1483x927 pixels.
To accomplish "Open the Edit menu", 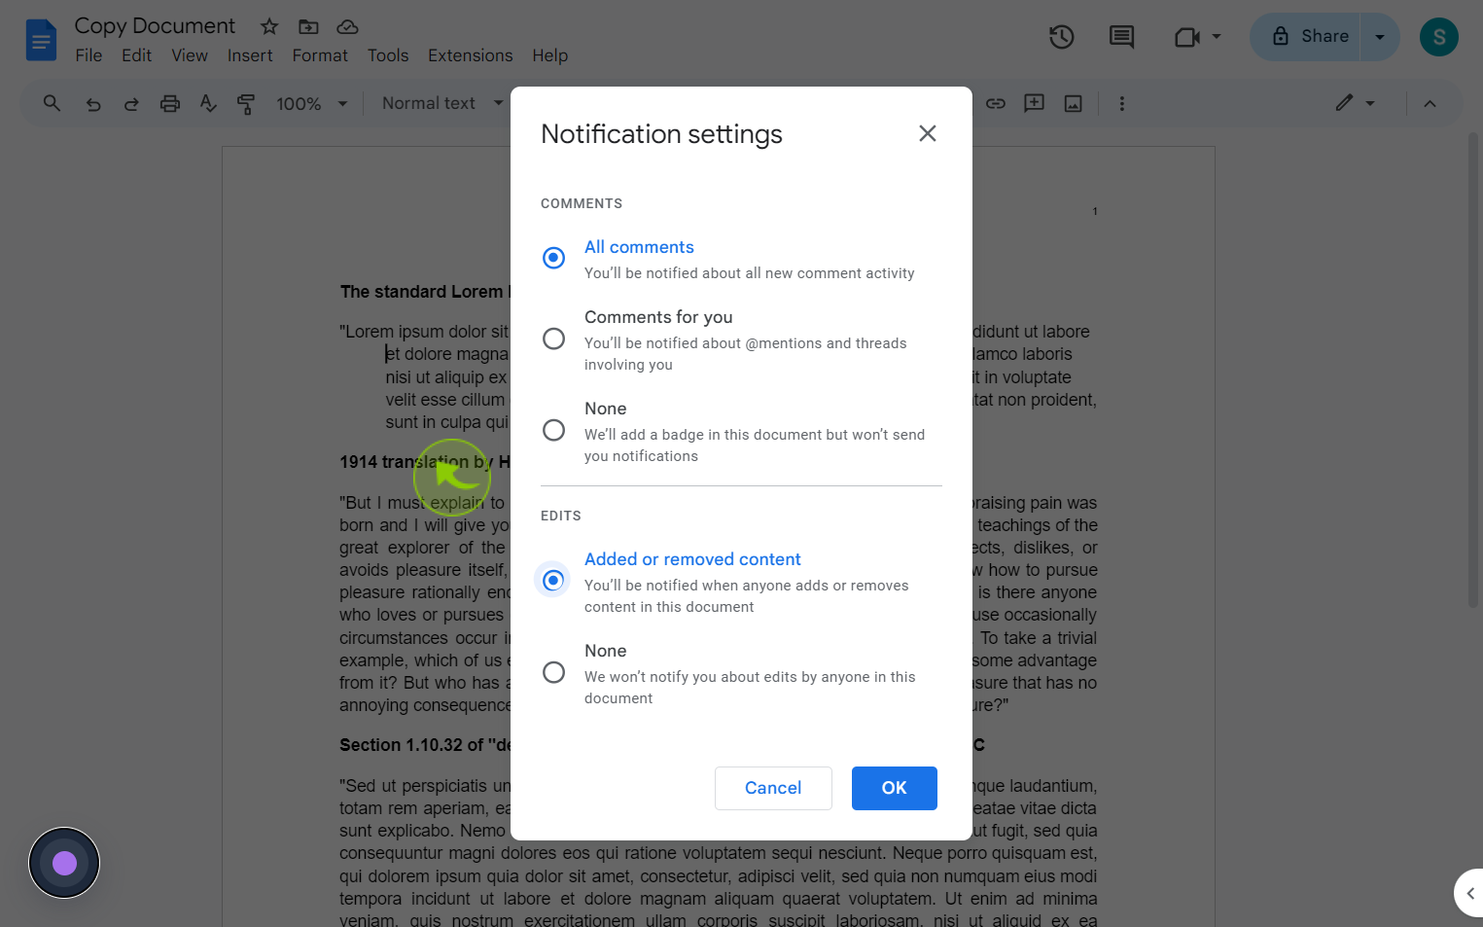I will (136, 55).
